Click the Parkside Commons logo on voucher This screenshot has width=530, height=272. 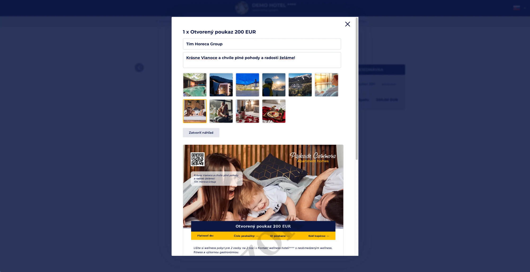pos(313,157)
